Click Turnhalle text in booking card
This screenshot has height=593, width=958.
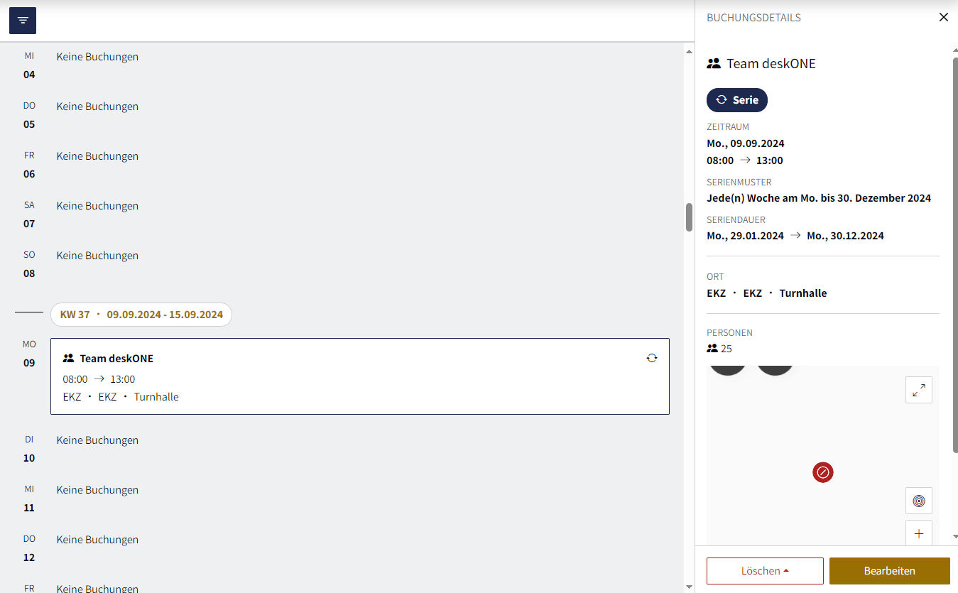[x=156, y=397]
